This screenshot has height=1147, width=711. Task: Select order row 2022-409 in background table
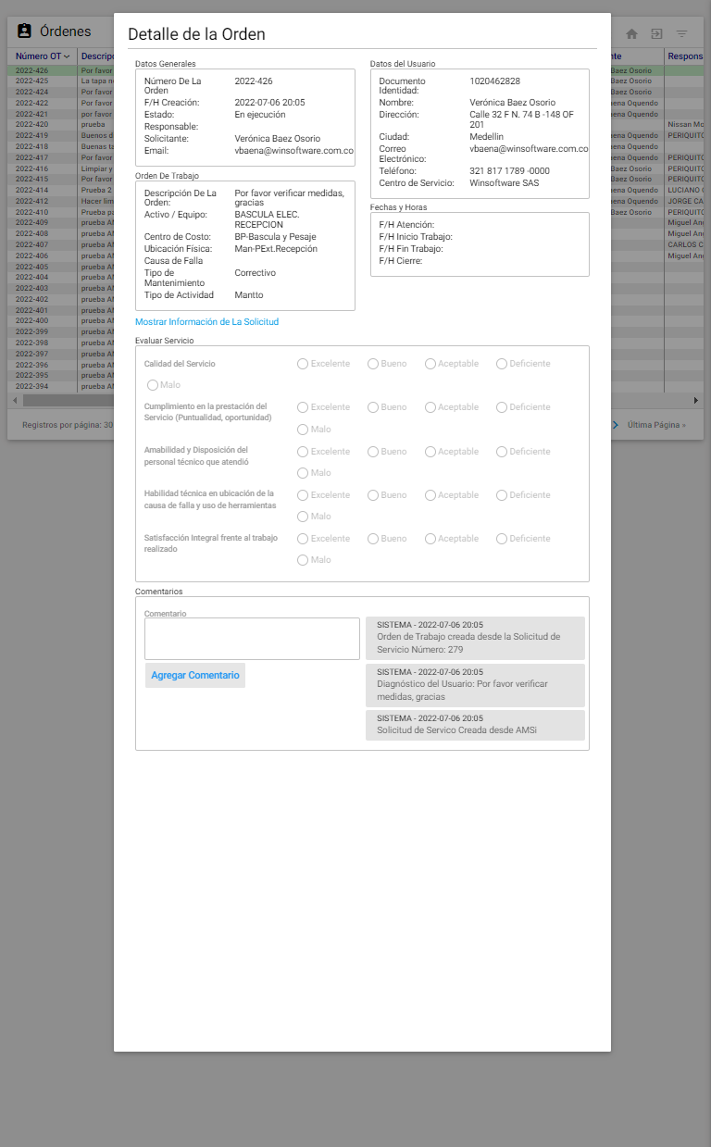pyautogui.click(x=60, y=222)
